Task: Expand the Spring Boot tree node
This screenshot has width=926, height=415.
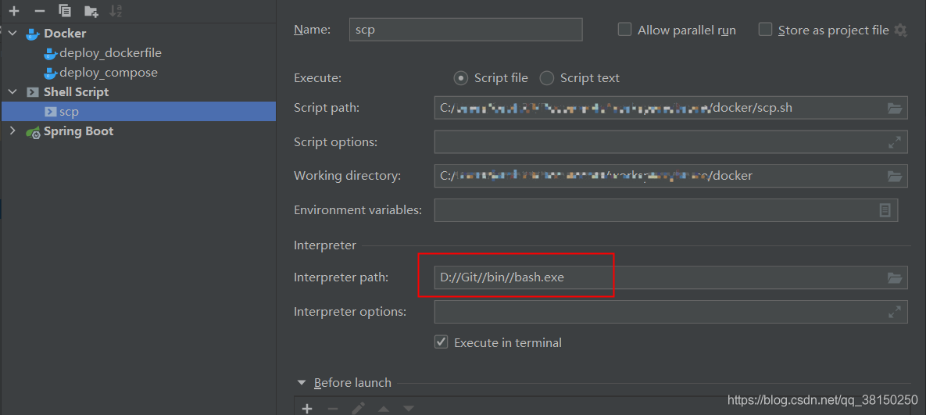Action: pos(13,131)
